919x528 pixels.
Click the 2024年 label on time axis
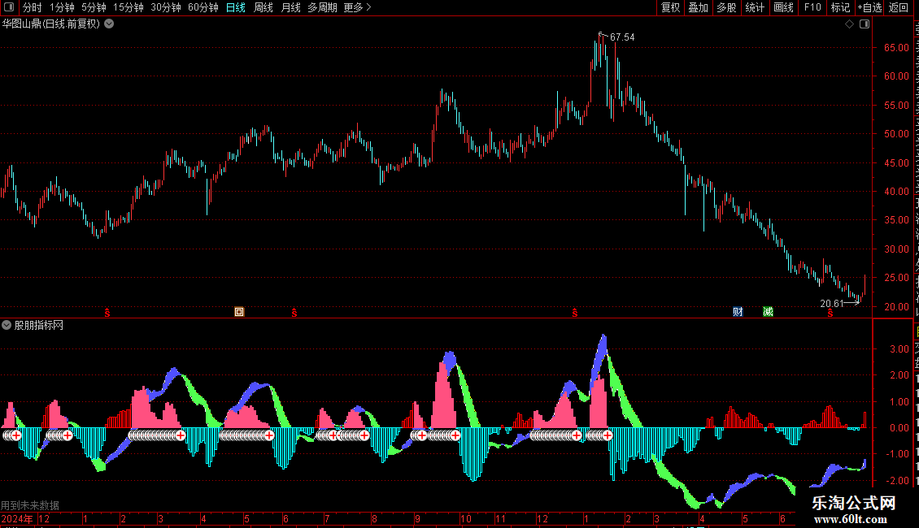coord(17,518)
